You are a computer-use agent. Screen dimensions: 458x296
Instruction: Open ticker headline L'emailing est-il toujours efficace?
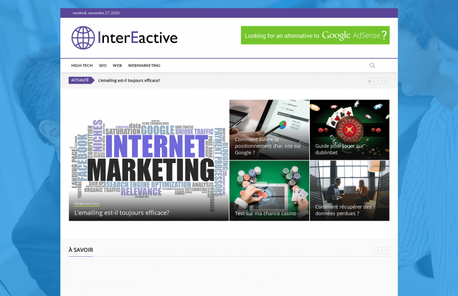coord(129,81)
